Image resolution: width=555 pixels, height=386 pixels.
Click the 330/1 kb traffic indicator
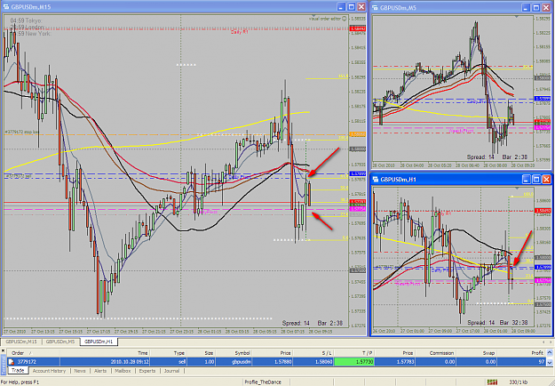[x=519, y=382]
